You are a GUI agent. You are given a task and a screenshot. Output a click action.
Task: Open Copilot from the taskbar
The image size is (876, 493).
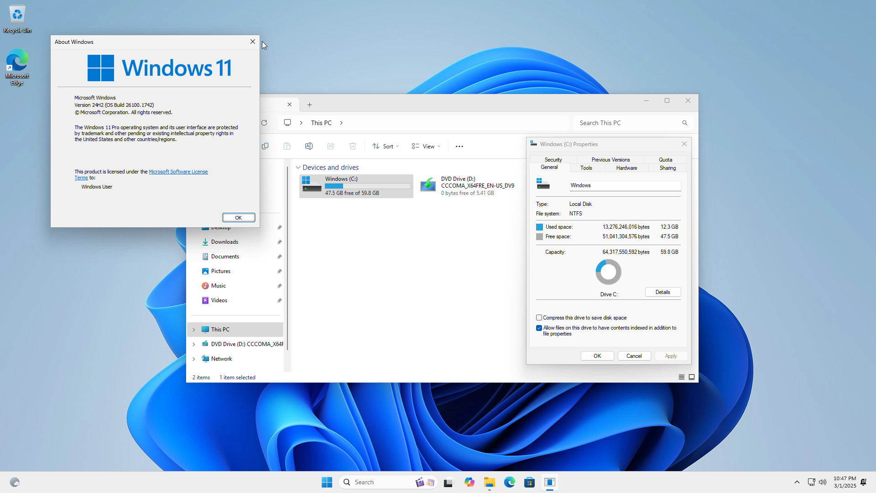(469, 482)
